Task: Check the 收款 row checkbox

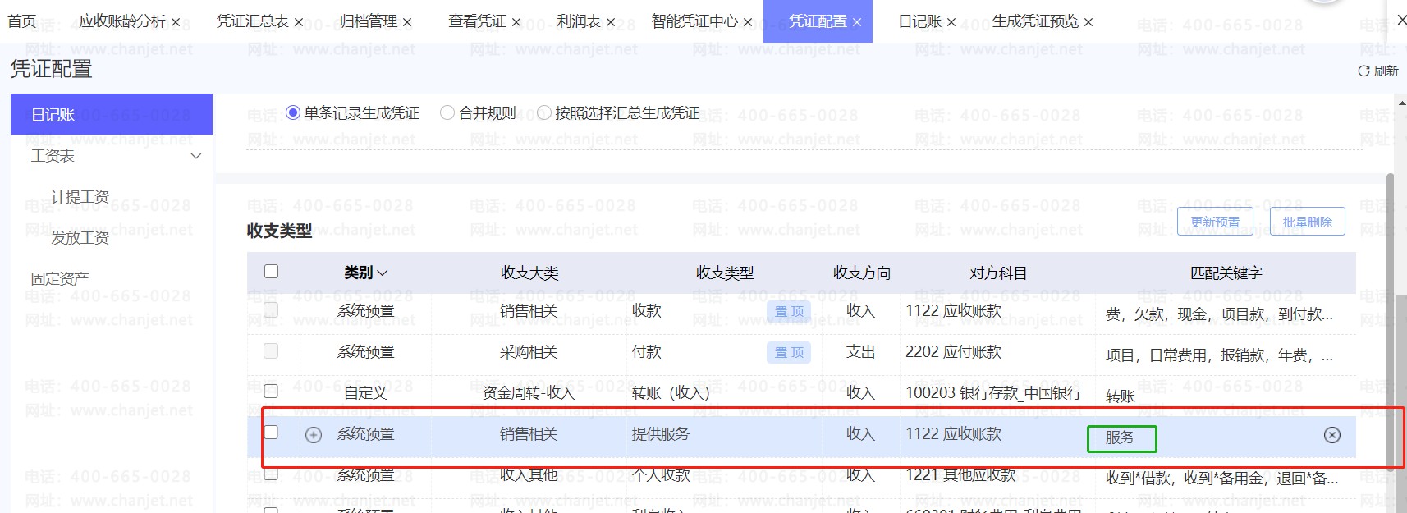Action: [x=271, y=309]
